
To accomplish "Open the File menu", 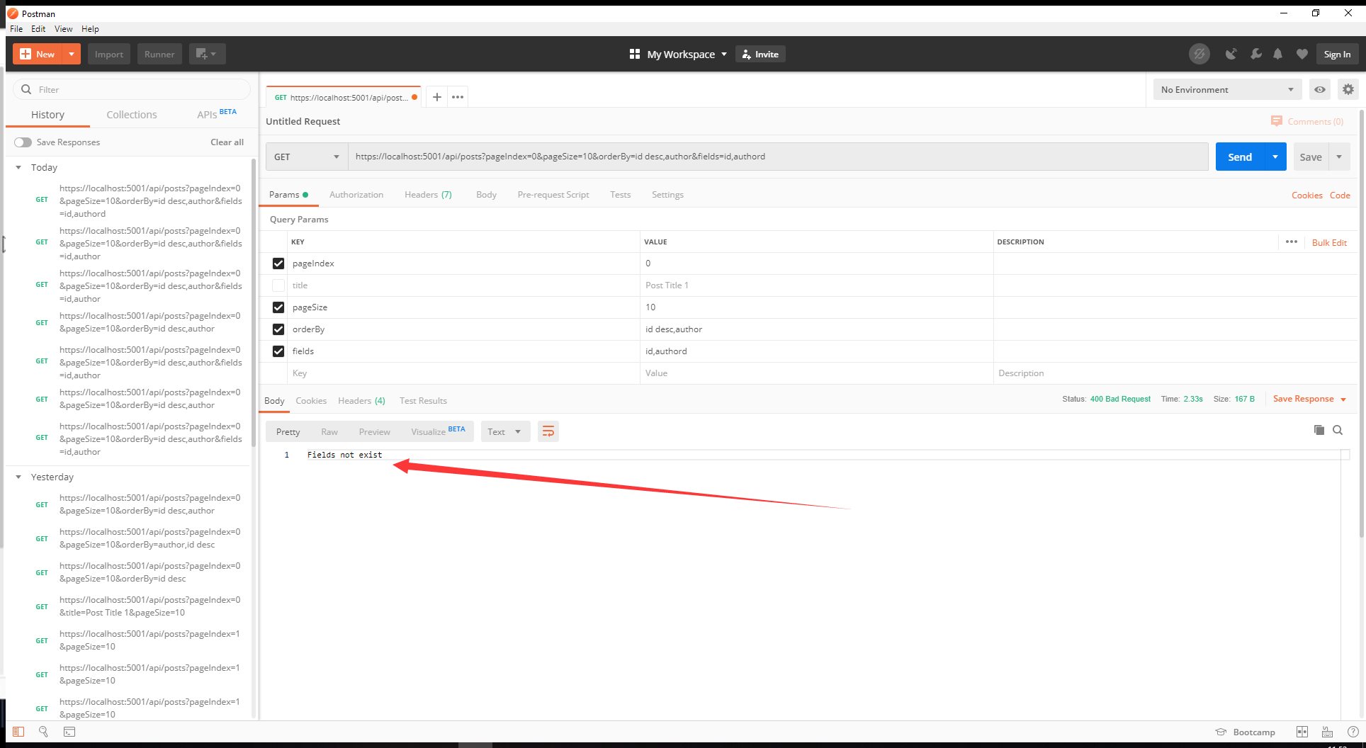I will (16, 29).
